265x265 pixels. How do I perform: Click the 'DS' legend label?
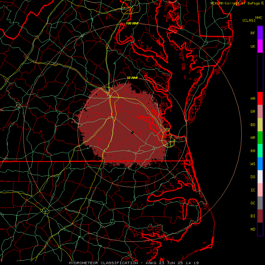[x=253, y=177]
